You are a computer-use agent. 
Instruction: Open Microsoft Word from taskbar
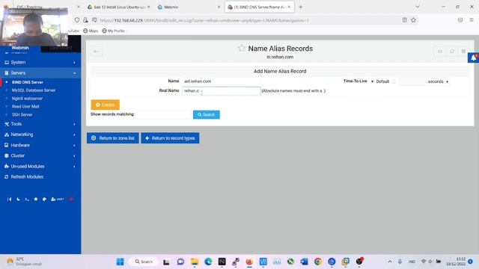click(x=305, y=262)
